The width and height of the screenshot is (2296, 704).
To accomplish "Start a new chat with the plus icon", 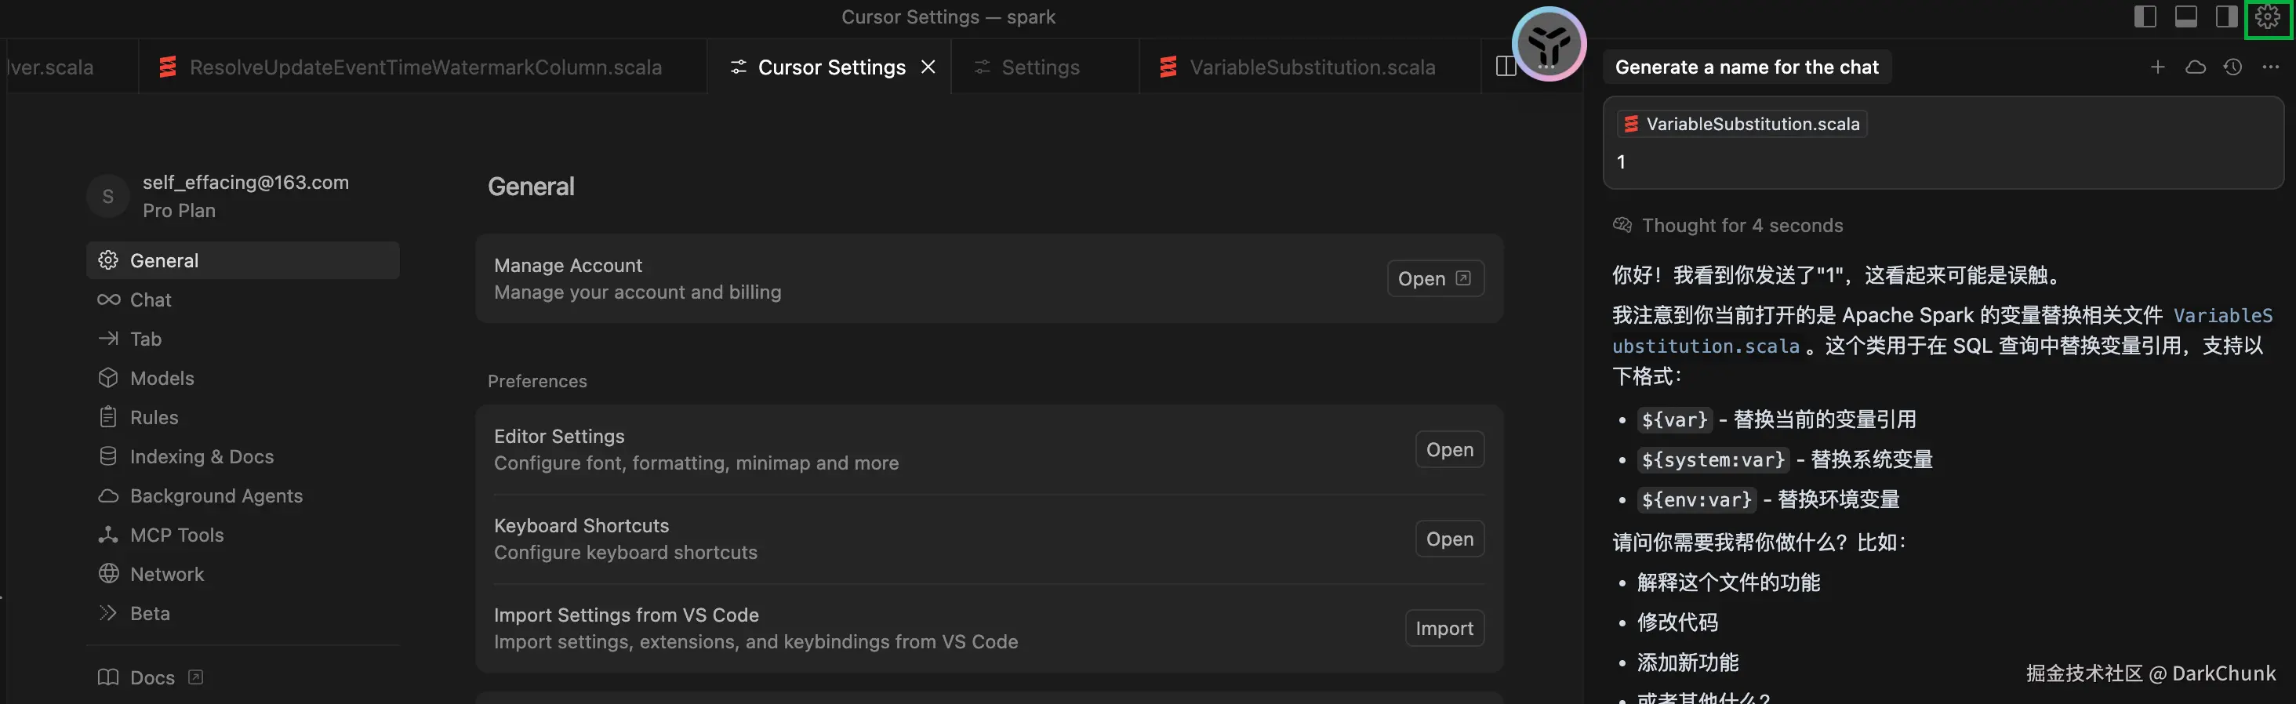I will click(x=2157, y=67).
